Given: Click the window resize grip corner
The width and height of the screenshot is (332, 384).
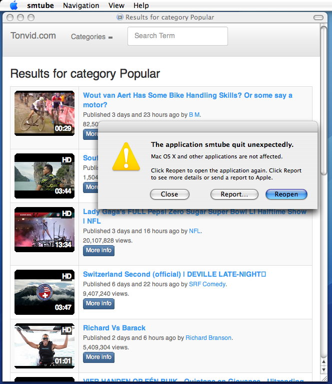Looking at the screenshot, I should tap(324, 378).
